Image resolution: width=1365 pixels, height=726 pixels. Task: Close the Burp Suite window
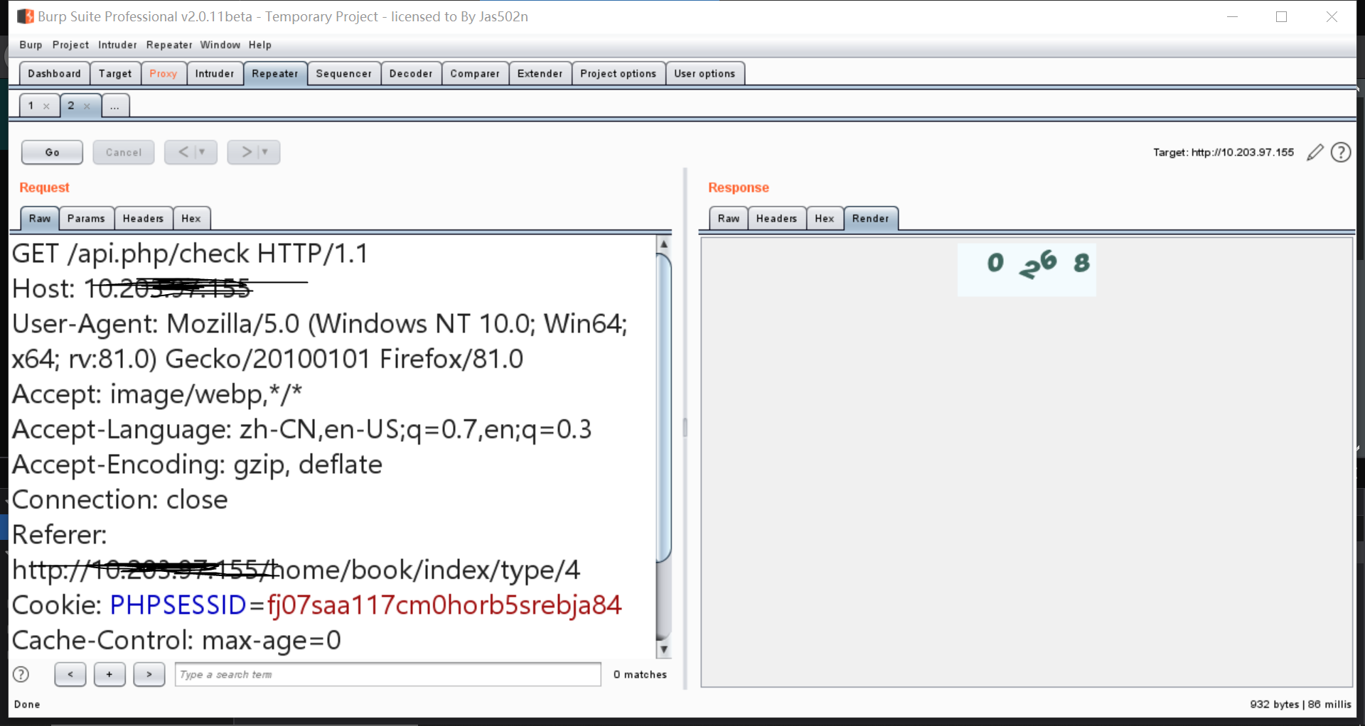1332,16
